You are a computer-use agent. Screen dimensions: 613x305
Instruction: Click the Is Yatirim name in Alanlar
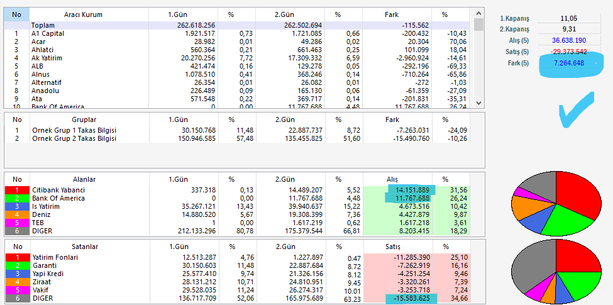point(47,206)
